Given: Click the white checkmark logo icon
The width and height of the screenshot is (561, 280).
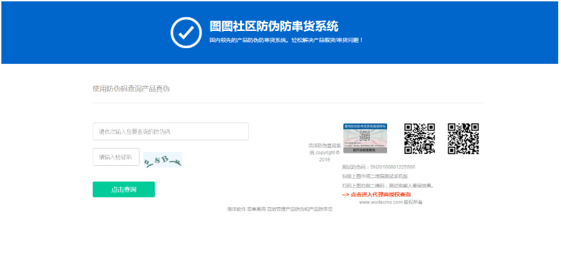Looking at the screenshot, I should tap(186, 32).
